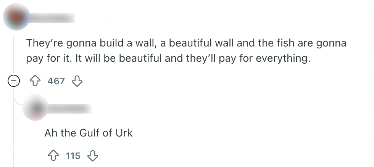Click the first line starting "They're gonna build a wall"

click(x=186, y=43)
